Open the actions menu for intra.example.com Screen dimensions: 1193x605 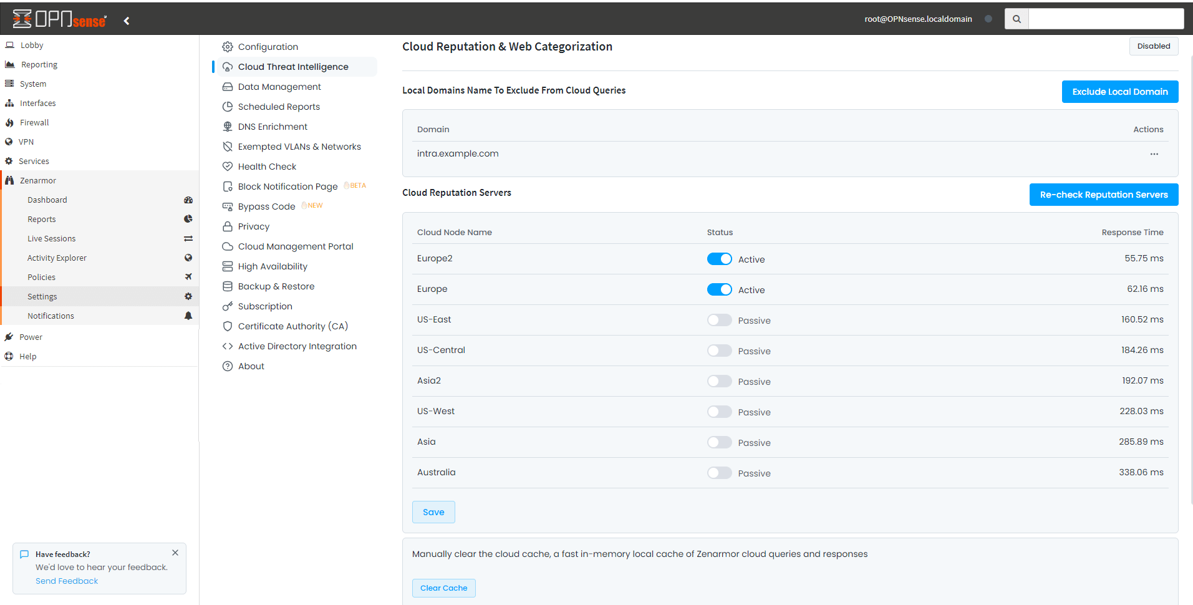(x=1154, y=153)
